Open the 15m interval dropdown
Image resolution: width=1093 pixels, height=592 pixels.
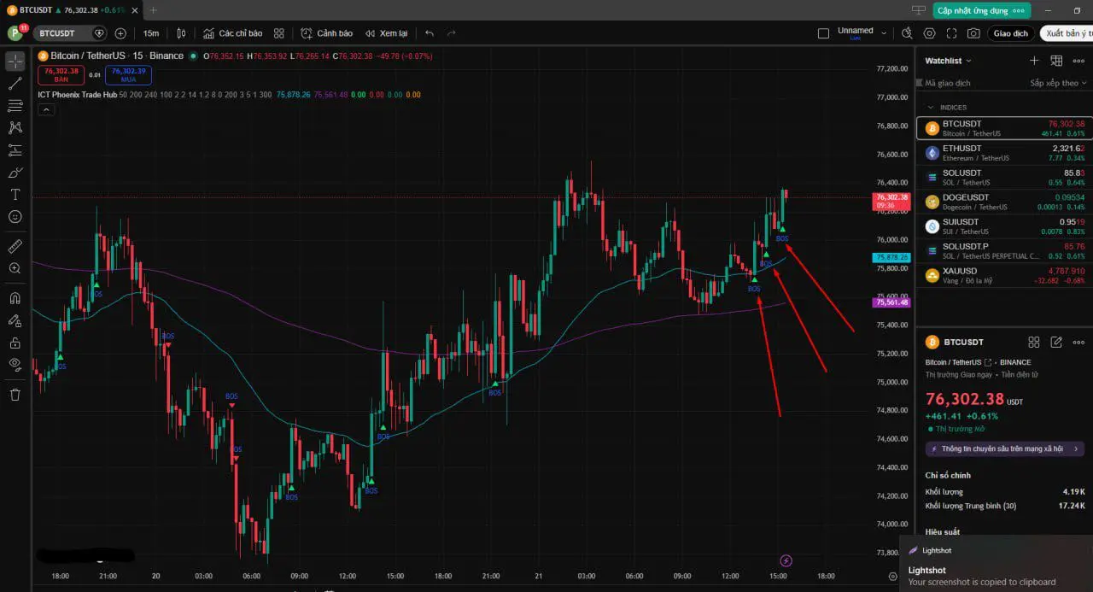click(151, 33)
